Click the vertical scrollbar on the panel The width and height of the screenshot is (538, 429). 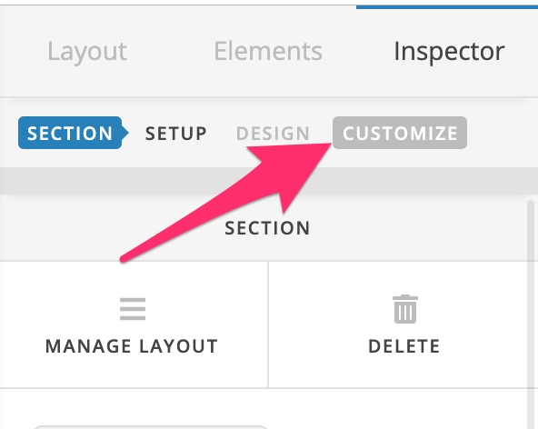tap(531, 314)
